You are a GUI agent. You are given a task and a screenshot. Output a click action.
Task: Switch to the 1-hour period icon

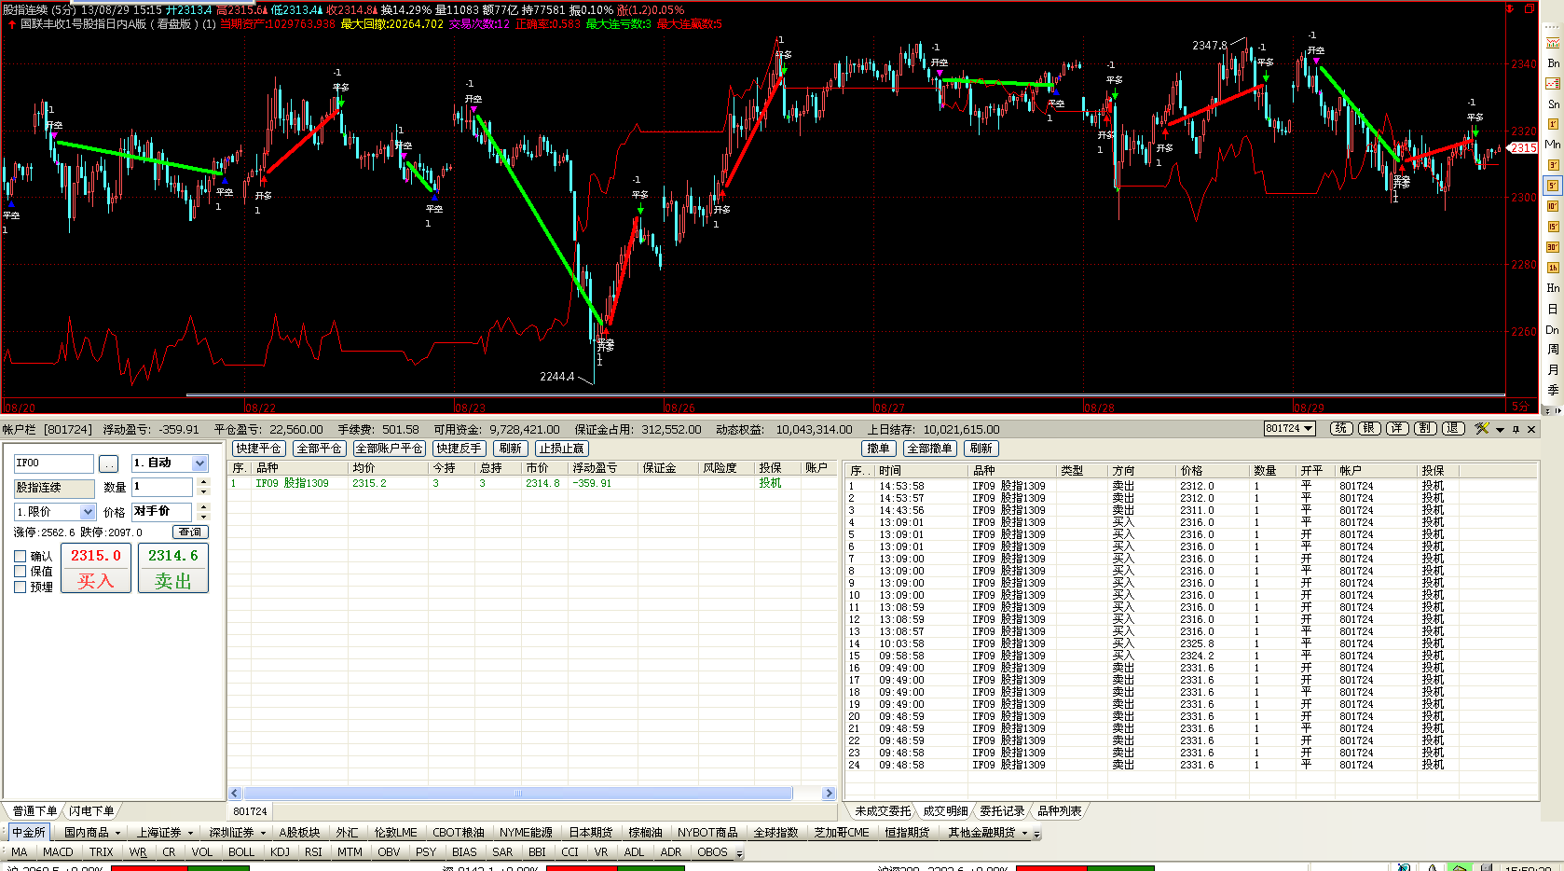click(x=1553, y=268)
